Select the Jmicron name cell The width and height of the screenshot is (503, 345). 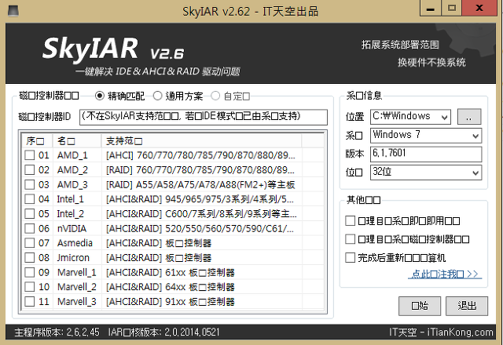pos(73,257)
